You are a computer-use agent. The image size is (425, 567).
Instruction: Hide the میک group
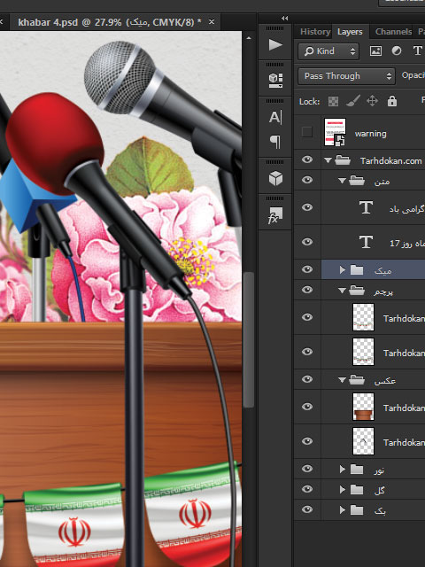click(x=307, y=269)
